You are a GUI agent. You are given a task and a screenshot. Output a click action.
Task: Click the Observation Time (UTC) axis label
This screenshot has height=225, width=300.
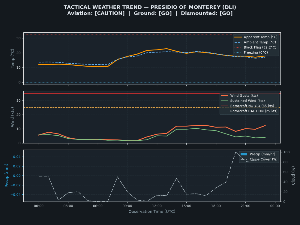[152, 211]
